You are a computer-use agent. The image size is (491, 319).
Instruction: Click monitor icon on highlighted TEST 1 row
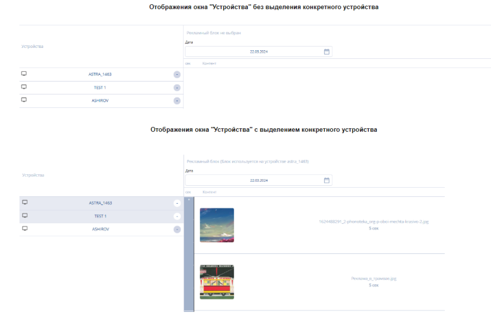pyautogui.click(x=25, y=215)
